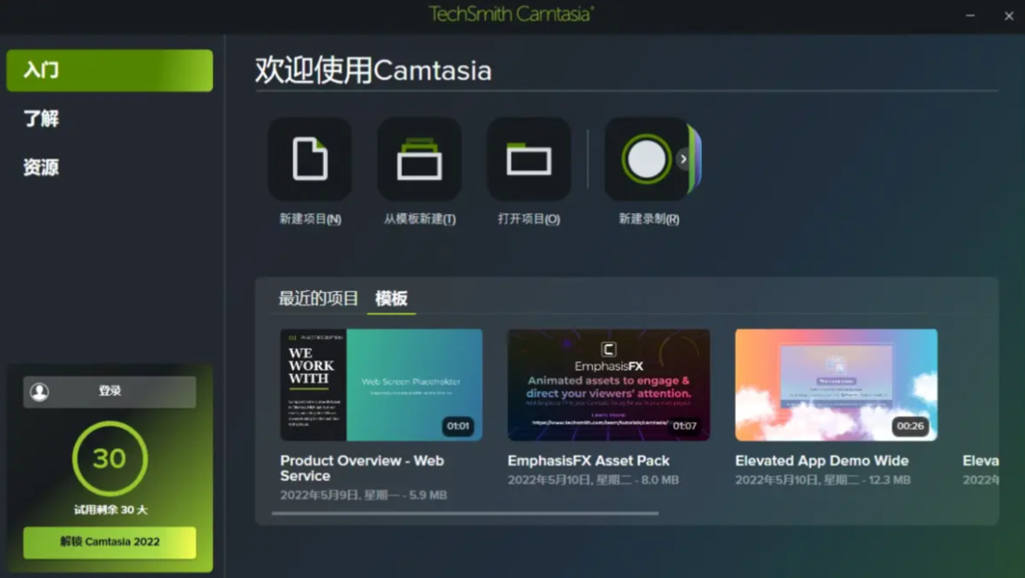Screen dimensions: 1025x578
Task: Click the 30-day trial countdown circle
Action: 110,459
